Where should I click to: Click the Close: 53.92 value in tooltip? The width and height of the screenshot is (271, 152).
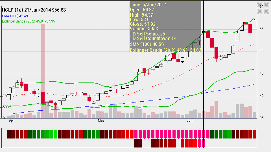pos(143,24)
